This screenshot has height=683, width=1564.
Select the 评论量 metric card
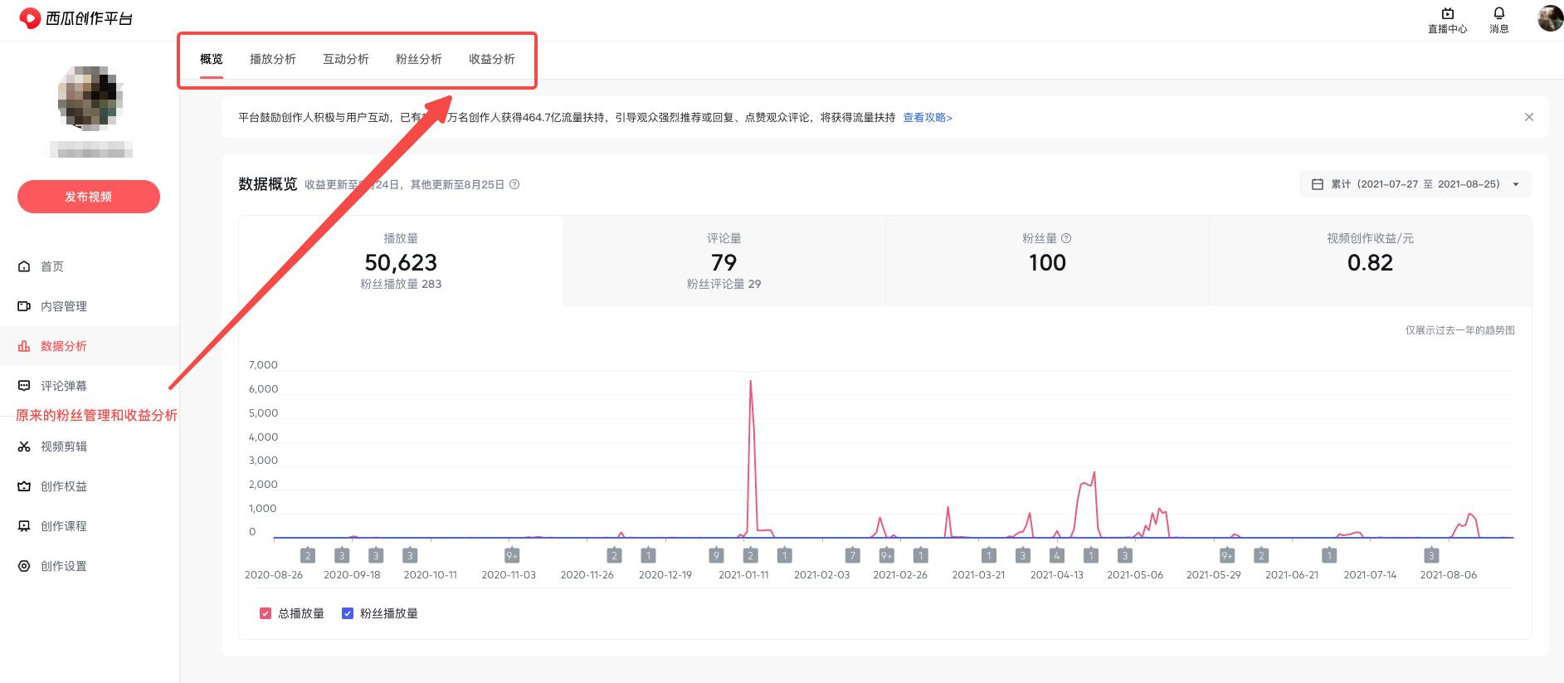[724, 261]
